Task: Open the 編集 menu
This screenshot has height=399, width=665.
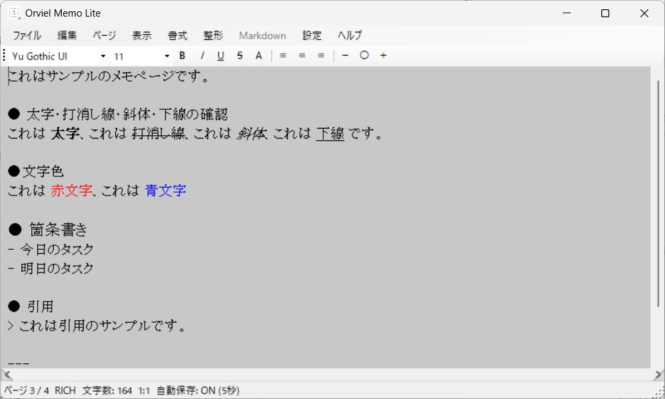Action: click(x=67, y=36)
